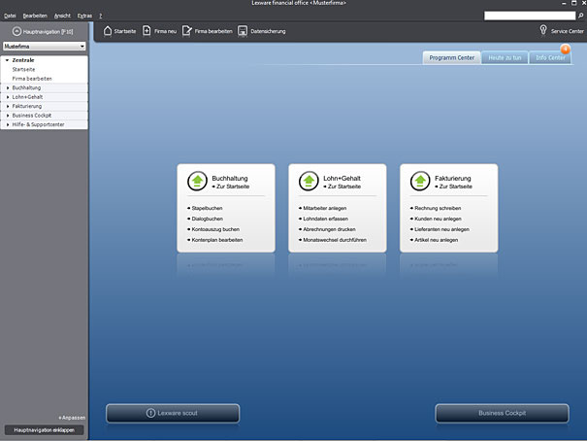Click Kontenplan bearbeiten link
Image resolution: width=587 pixels, height=441 pixels.
pos(217,240)
